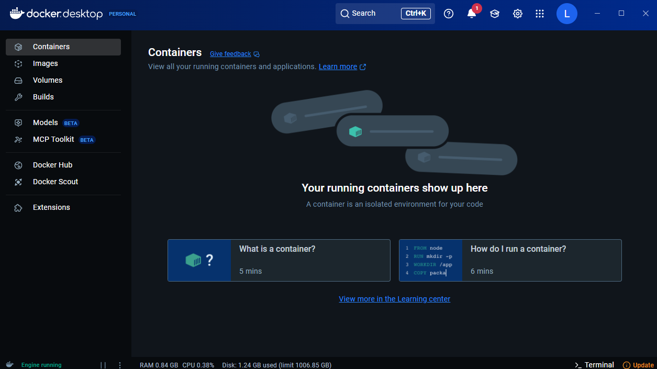Open engine options three-dot menu
Viewport: 657px width, 369px height.
point(120,365)
